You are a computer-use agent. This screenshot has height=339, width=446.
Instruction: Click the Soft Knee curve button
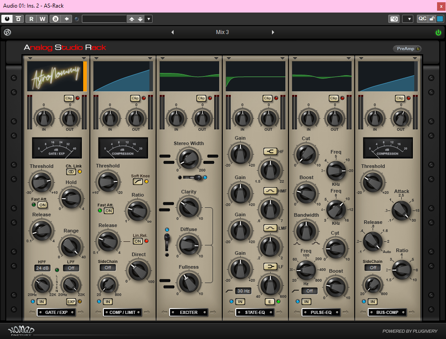coord(138,181)
